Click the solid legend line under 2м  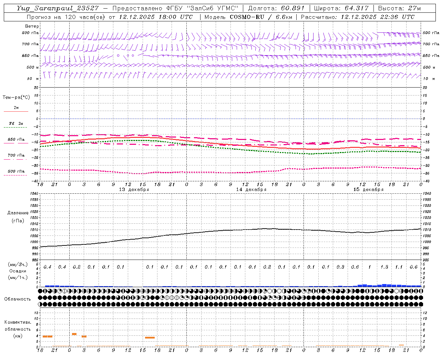[x=16, y=112]
